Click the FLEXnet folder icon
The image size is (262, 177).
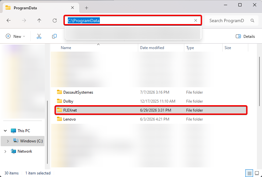tap(59, 110)
